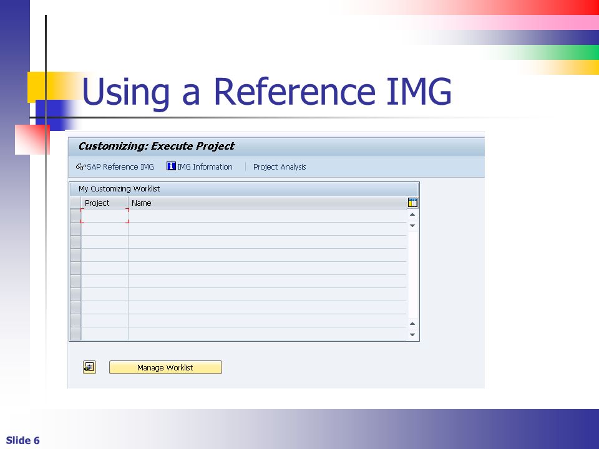Click the SAP Reference IMG glasses icon
The image size is (599, 449).
pyautogui.click(x=81, y=167)
